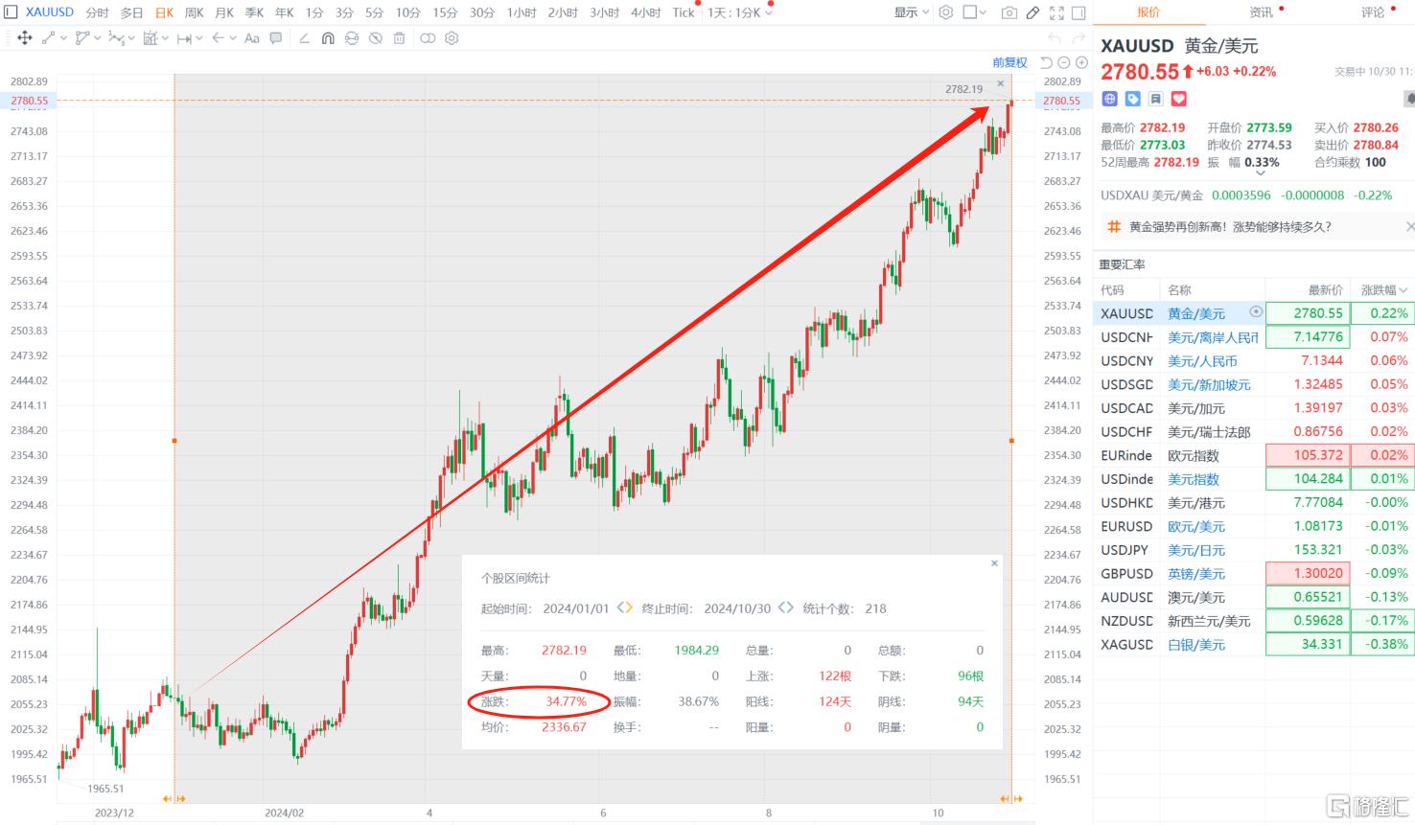The width and height of the screenshot is (1415, 825).
Task: Switch to Tick chart view
Action: tap(684, 12)
